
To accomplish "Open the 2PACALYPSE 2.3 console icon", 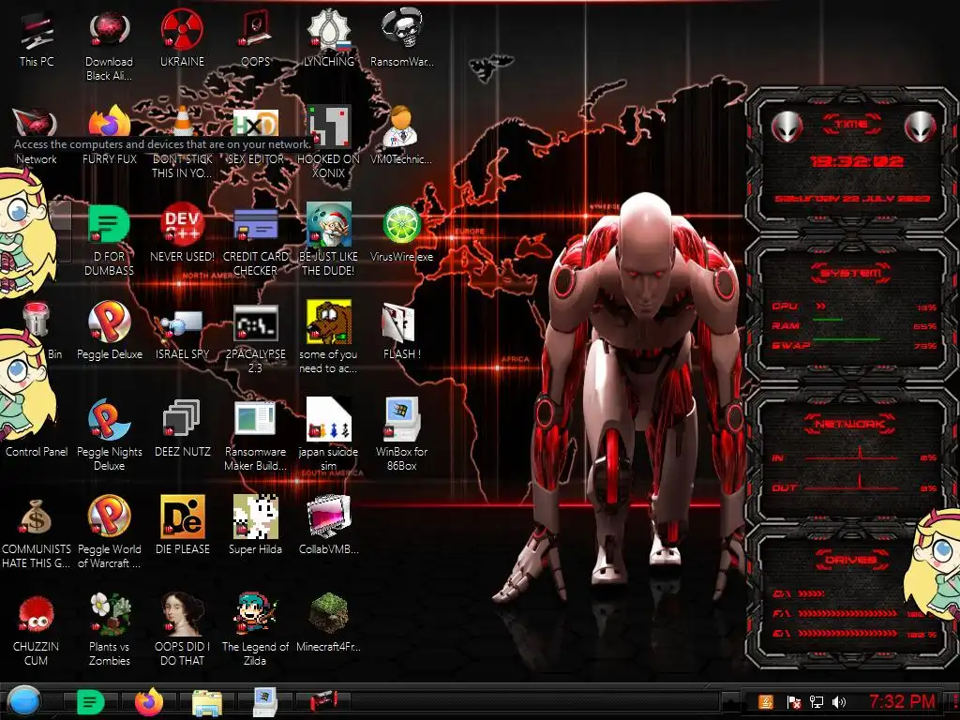I will coord(255,337).
